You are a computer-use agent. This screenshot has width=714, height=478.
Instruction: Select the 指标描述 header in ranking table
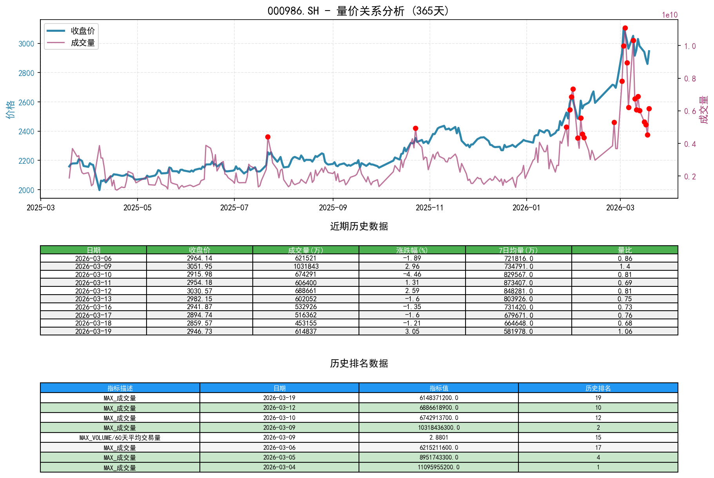click(120, 388)
